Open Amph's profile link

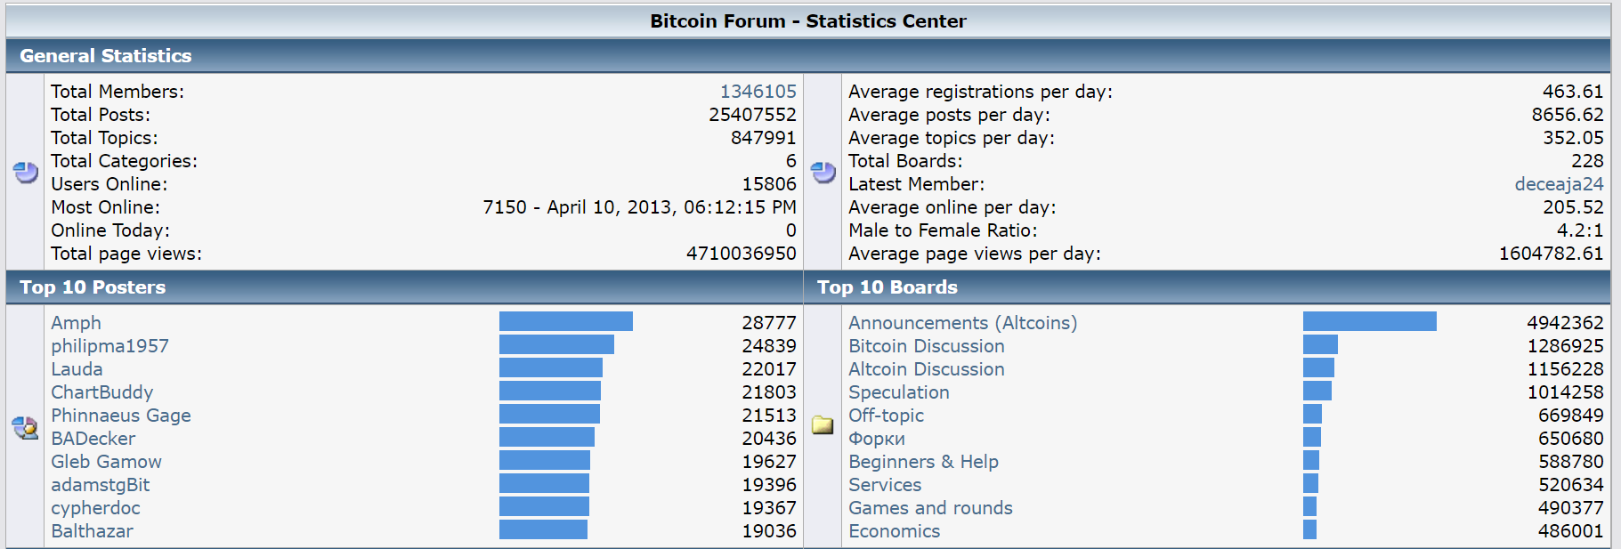(76, 323)
